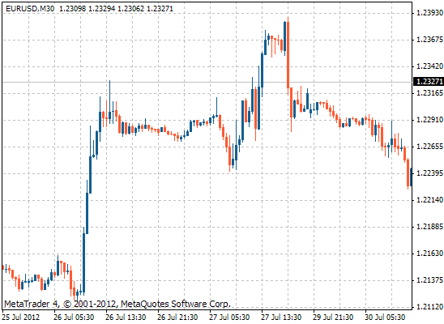
Task: Click the 1.22140 price scale label
Action: pyautogui.click(x=429, y=200)
